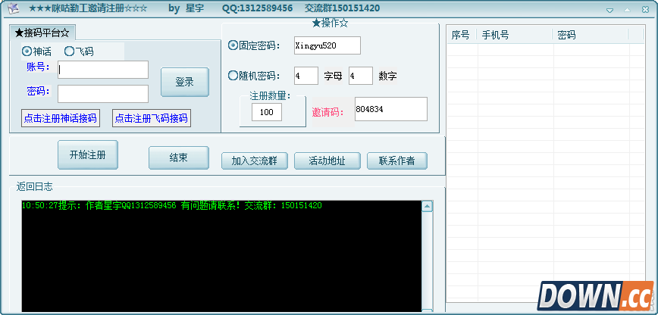Click the 账号 account input field
Viewport: 658px width, 315px height.
(x=103, y=70)
